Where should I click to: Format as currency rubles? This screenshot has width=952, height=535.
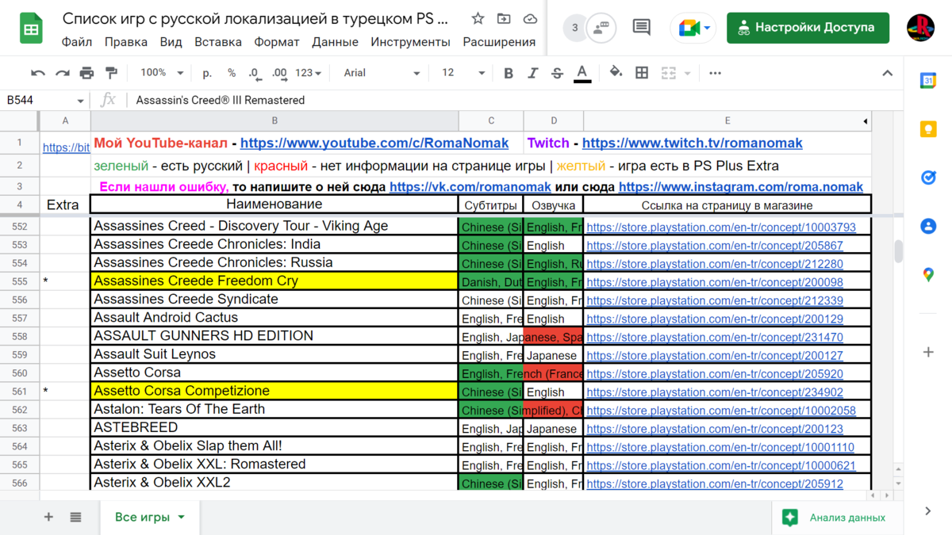[x=207, y=73]
